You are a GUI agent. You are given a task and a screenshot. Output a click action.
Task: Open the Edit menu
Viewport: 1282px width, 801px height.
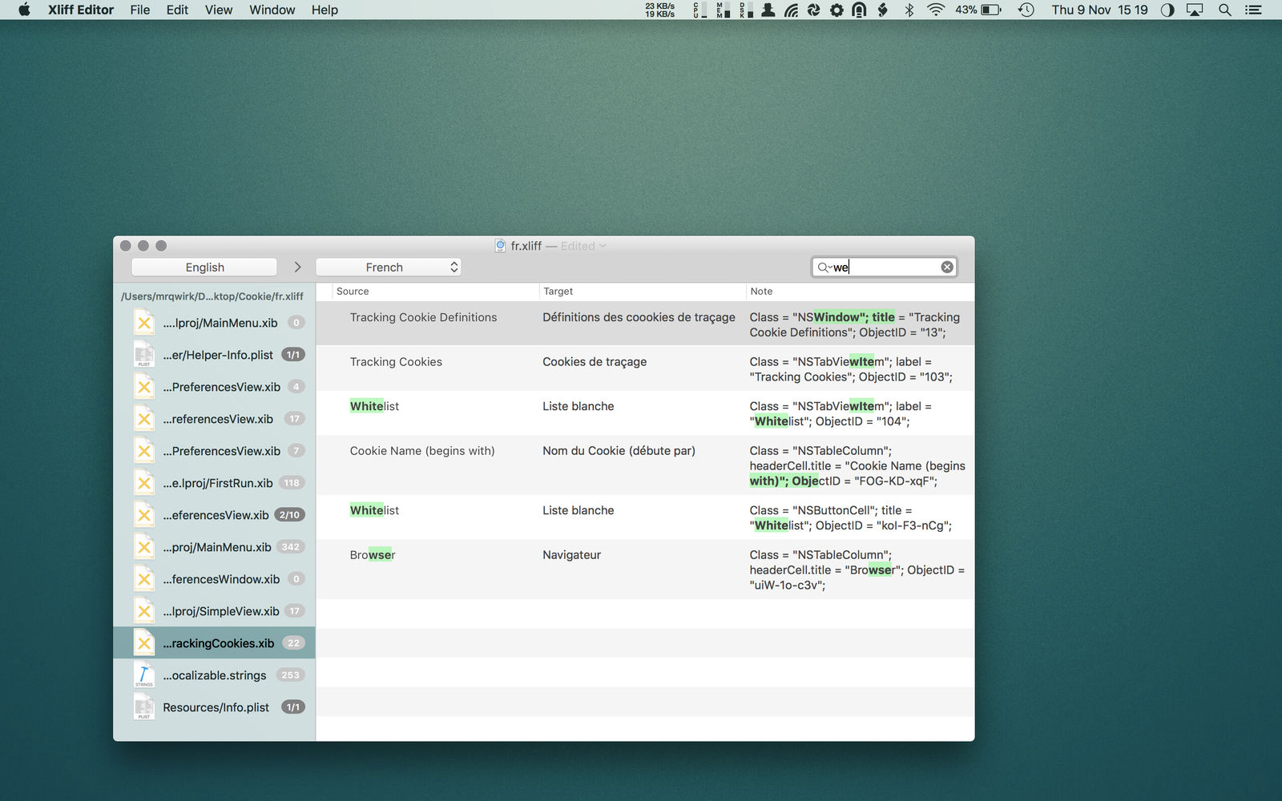(177, 10)
